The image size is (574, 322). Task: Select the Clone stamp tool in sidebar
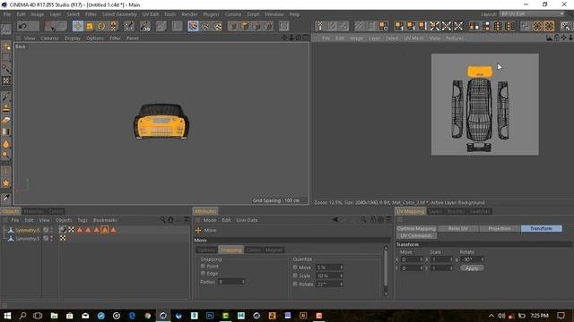coord(6,108)
